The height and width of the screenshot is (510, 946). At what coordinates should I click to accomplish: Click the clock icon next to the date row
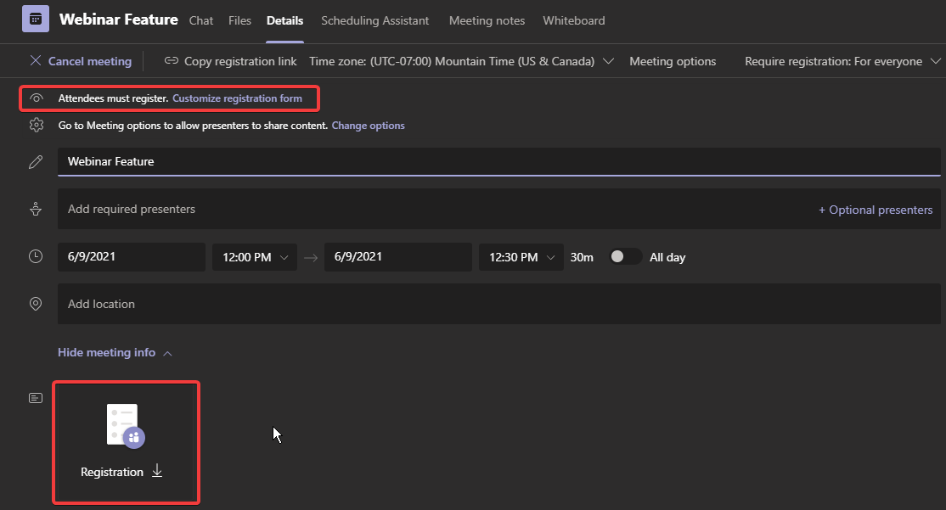tap(35, 255)
